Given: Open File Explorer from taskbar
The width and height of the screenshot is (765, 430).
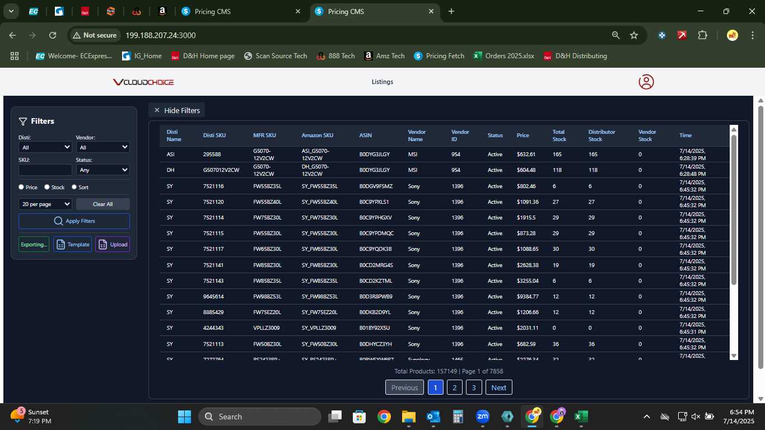Looking at the screenshot, I should tap(408, 417).
